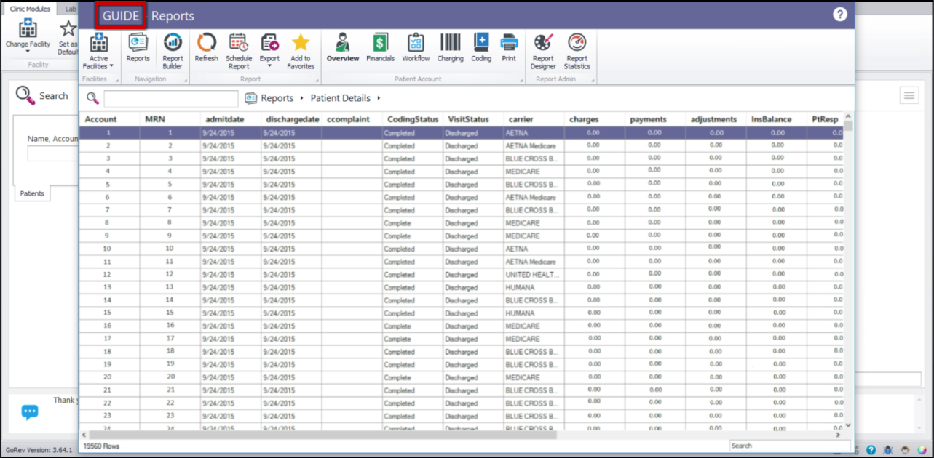The image size is (934, 458).
Task: Click the vertical scrollbar down arrow
Action: click(848, 425)
